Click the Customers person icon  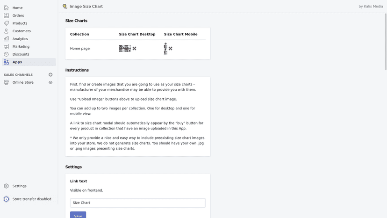point(6,31)
